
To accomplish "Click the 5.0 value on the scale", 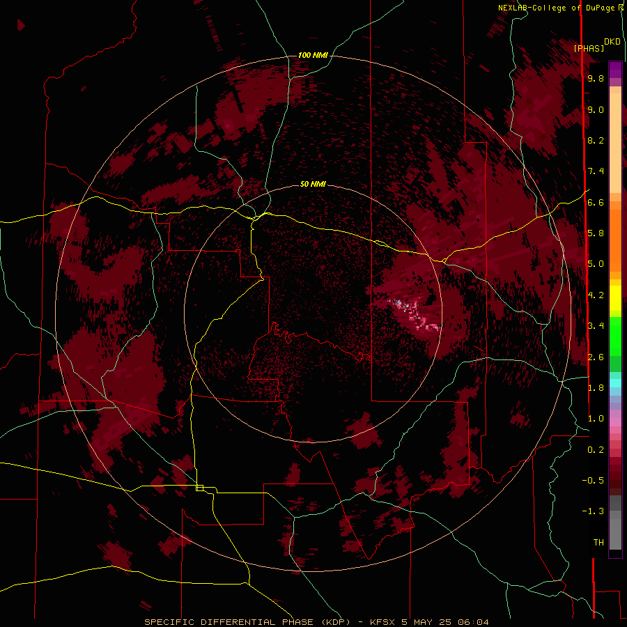I will (x=596, y=264).
